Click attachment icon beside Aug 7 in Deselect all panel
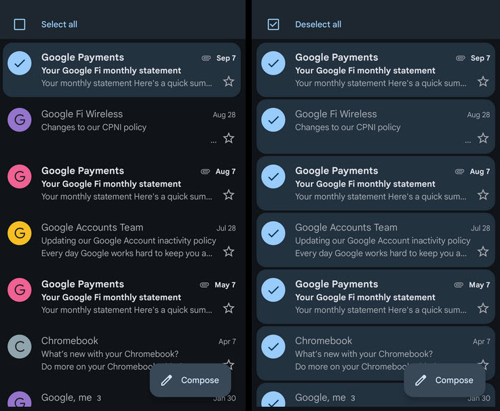This screenshot has height=411, width=500. pyautogui.click(x=459, y=172)
